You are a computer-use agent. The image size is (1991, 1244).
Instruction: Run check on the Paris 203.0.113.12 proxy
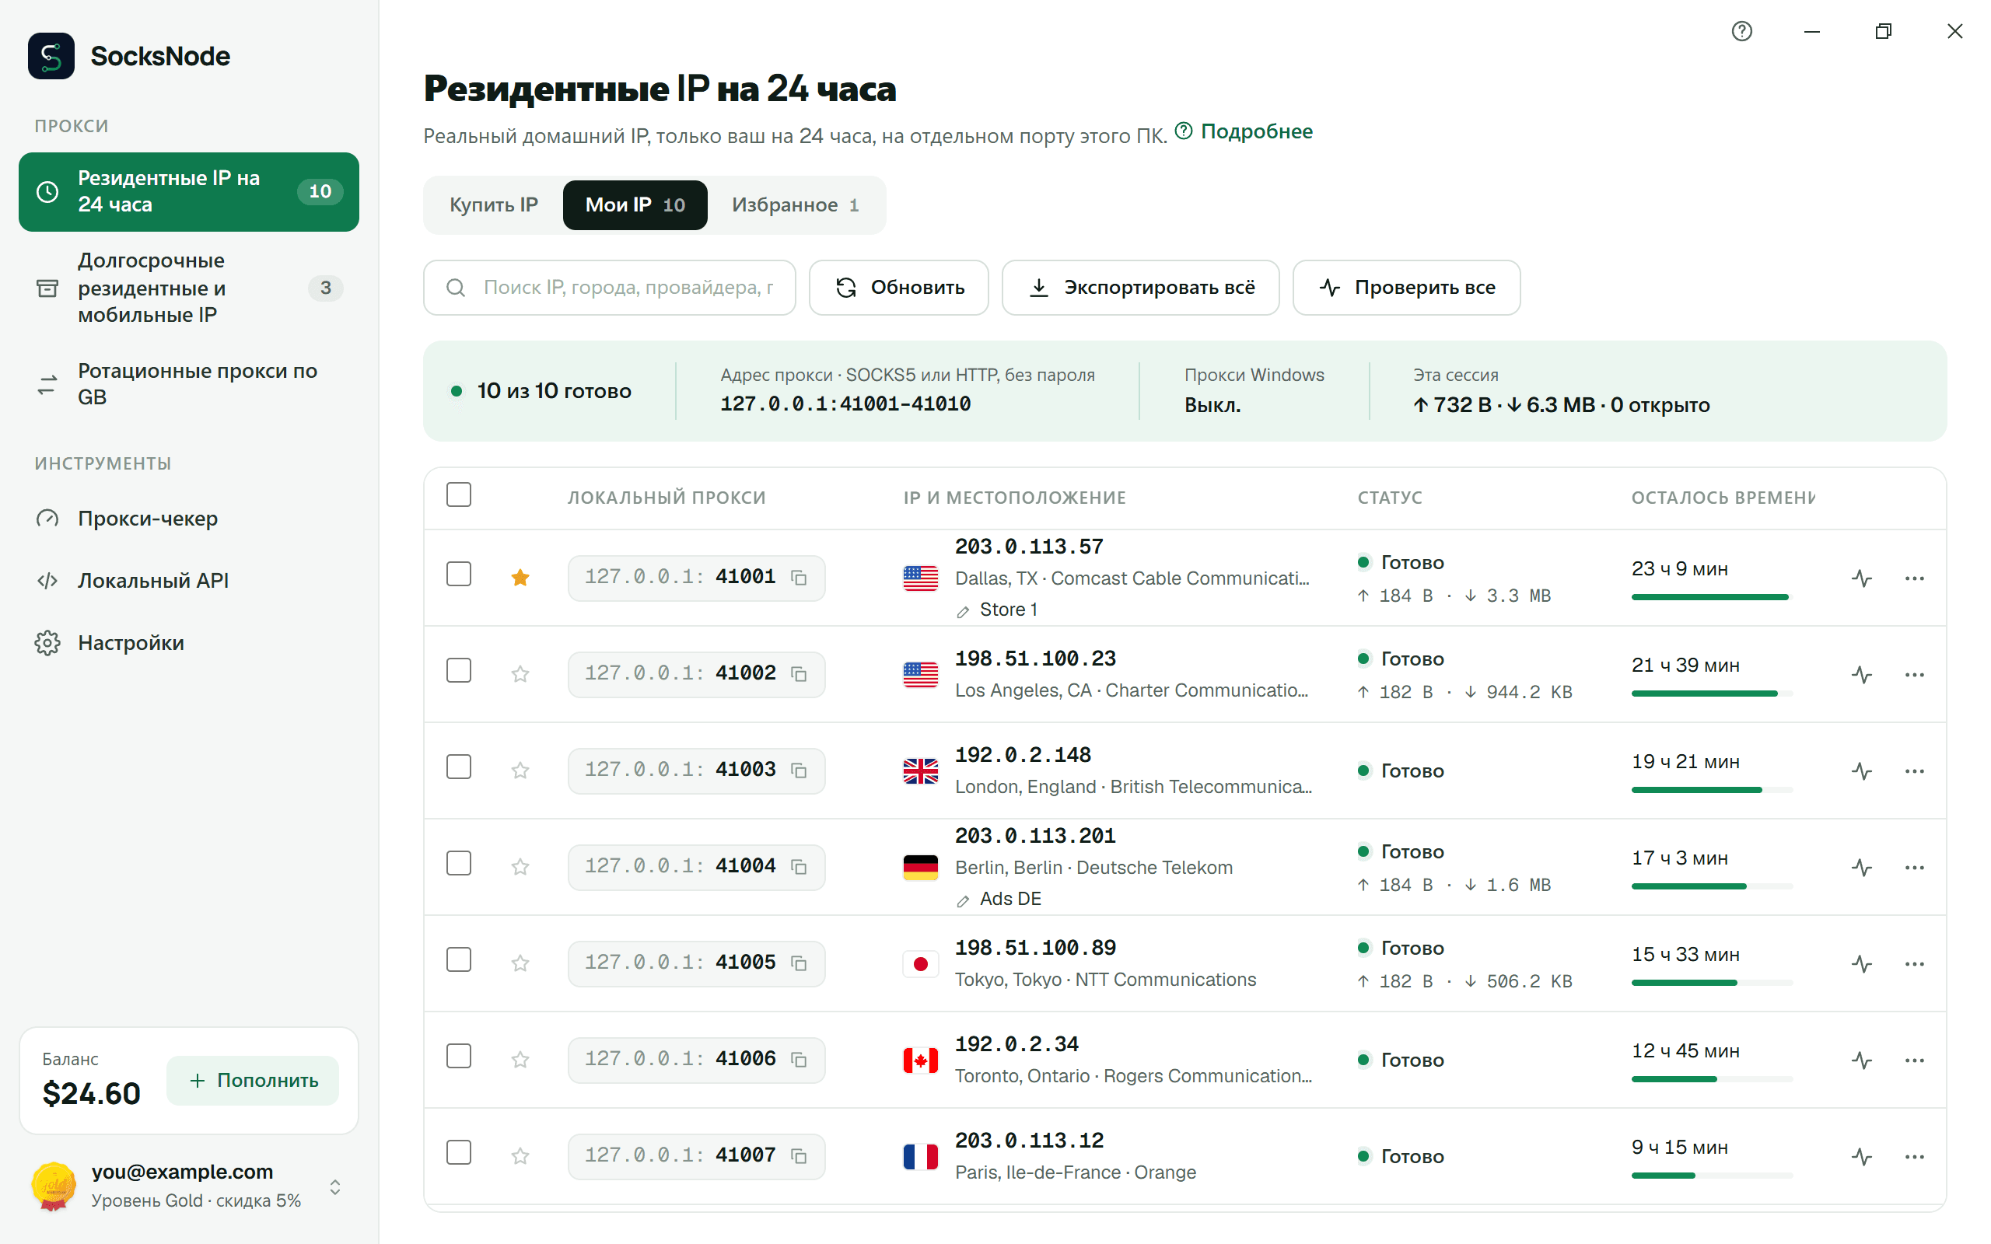1861,1156
